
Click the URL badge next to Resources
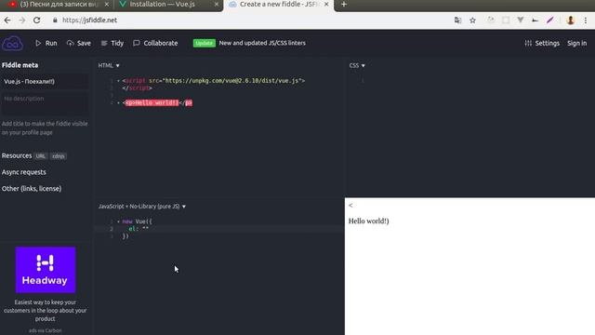click(41, 156)
